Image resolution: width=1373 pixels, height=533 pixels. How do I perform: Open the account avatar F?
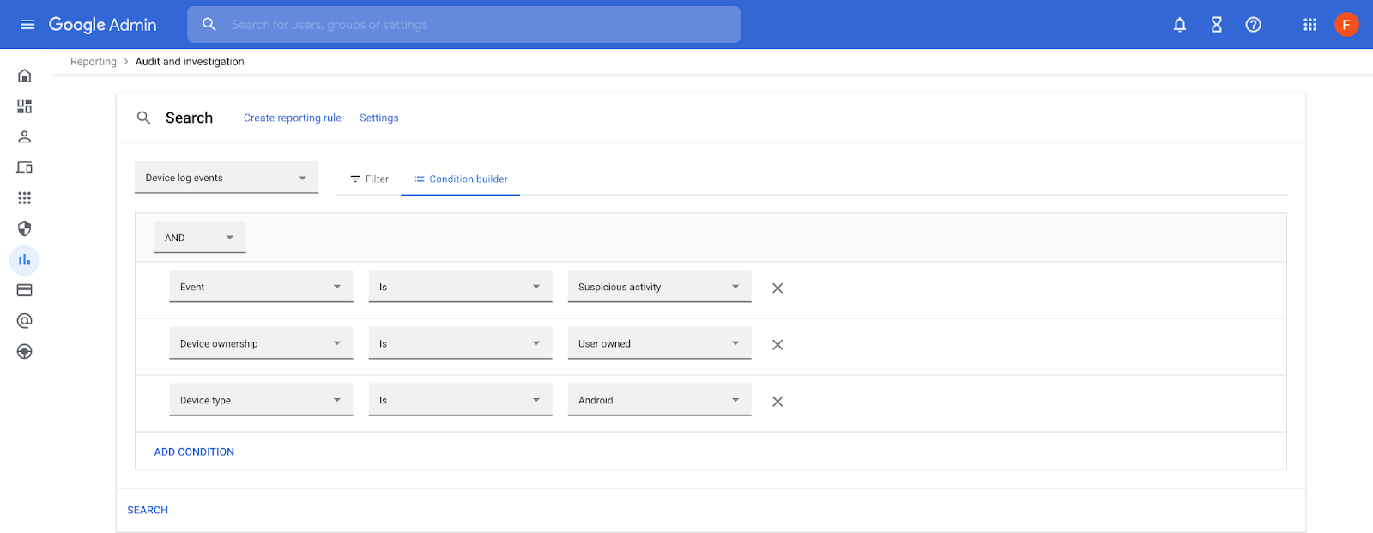click(1346, 25)
